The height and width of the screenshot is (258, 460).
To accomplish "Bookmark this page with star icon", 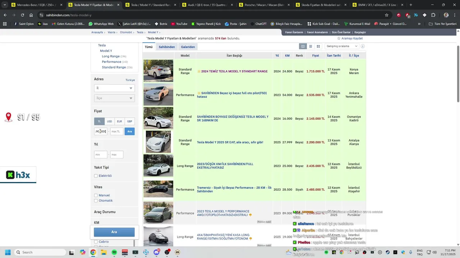I will pyautogui.click(x=387, y=15).
